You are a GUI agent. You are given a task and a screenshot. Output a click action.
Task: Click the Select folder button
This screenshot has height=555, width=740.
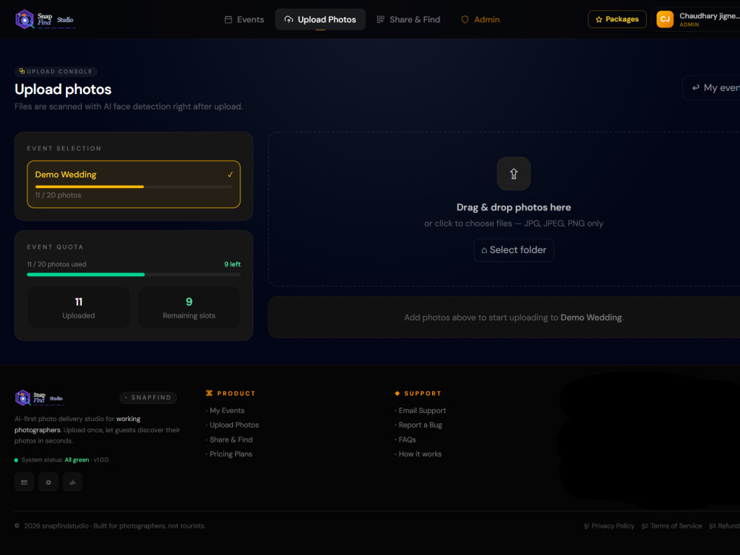pos(514,250)
